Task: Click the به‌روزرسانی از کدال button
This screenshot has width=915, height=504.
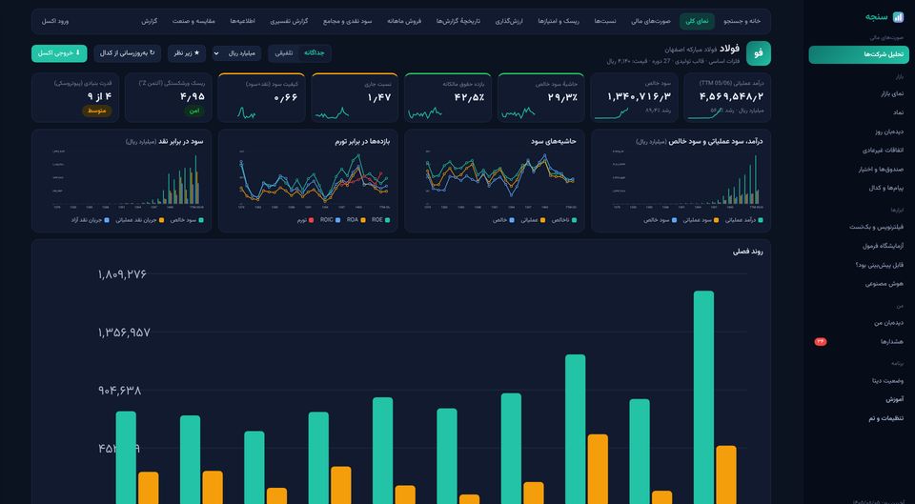Action: point(127,53)
